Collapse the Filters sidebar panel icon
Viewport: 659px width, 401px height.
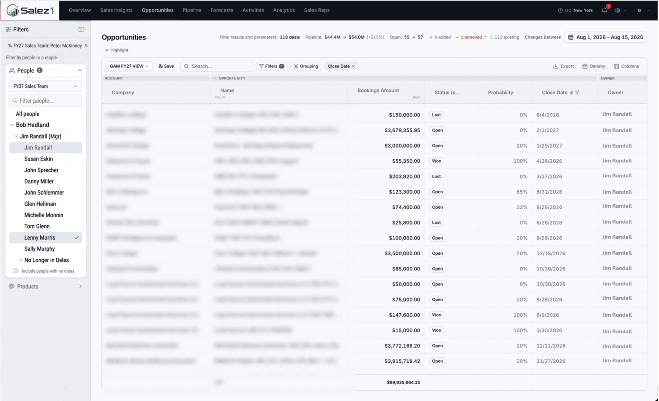pos(81,29)
